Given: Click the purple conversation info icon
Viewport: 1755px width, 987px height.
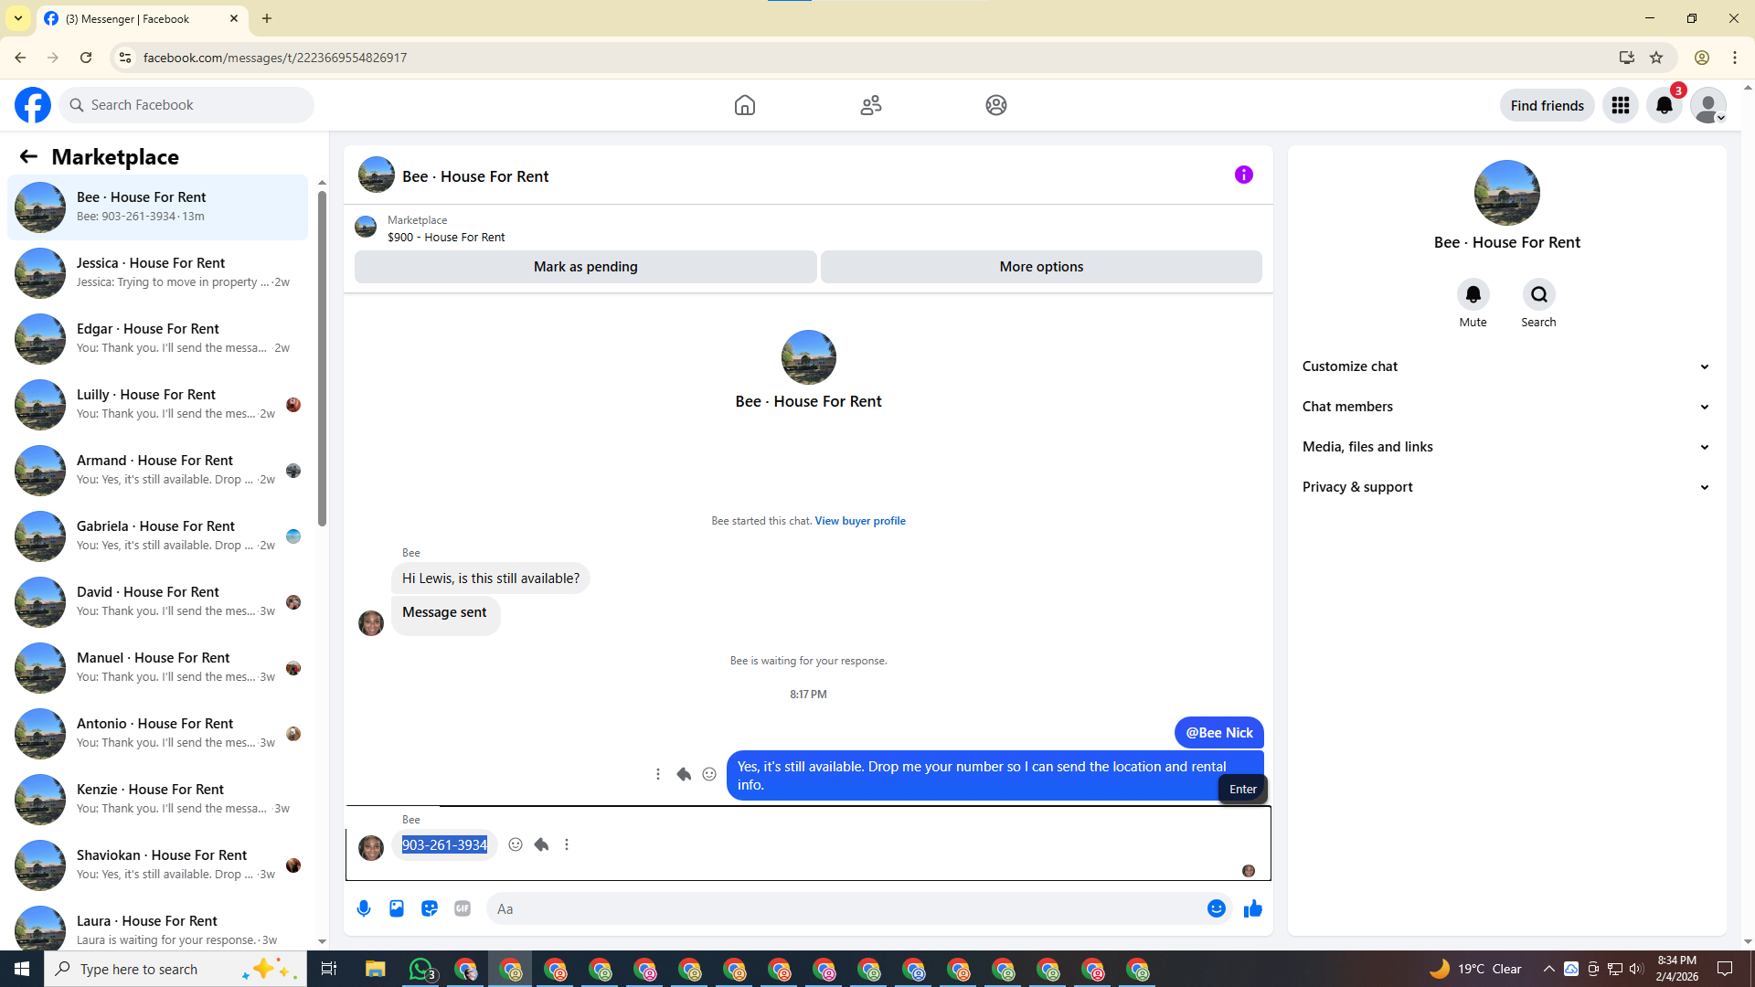Looking at the screenshot, I should click(x=1243, y=175).
